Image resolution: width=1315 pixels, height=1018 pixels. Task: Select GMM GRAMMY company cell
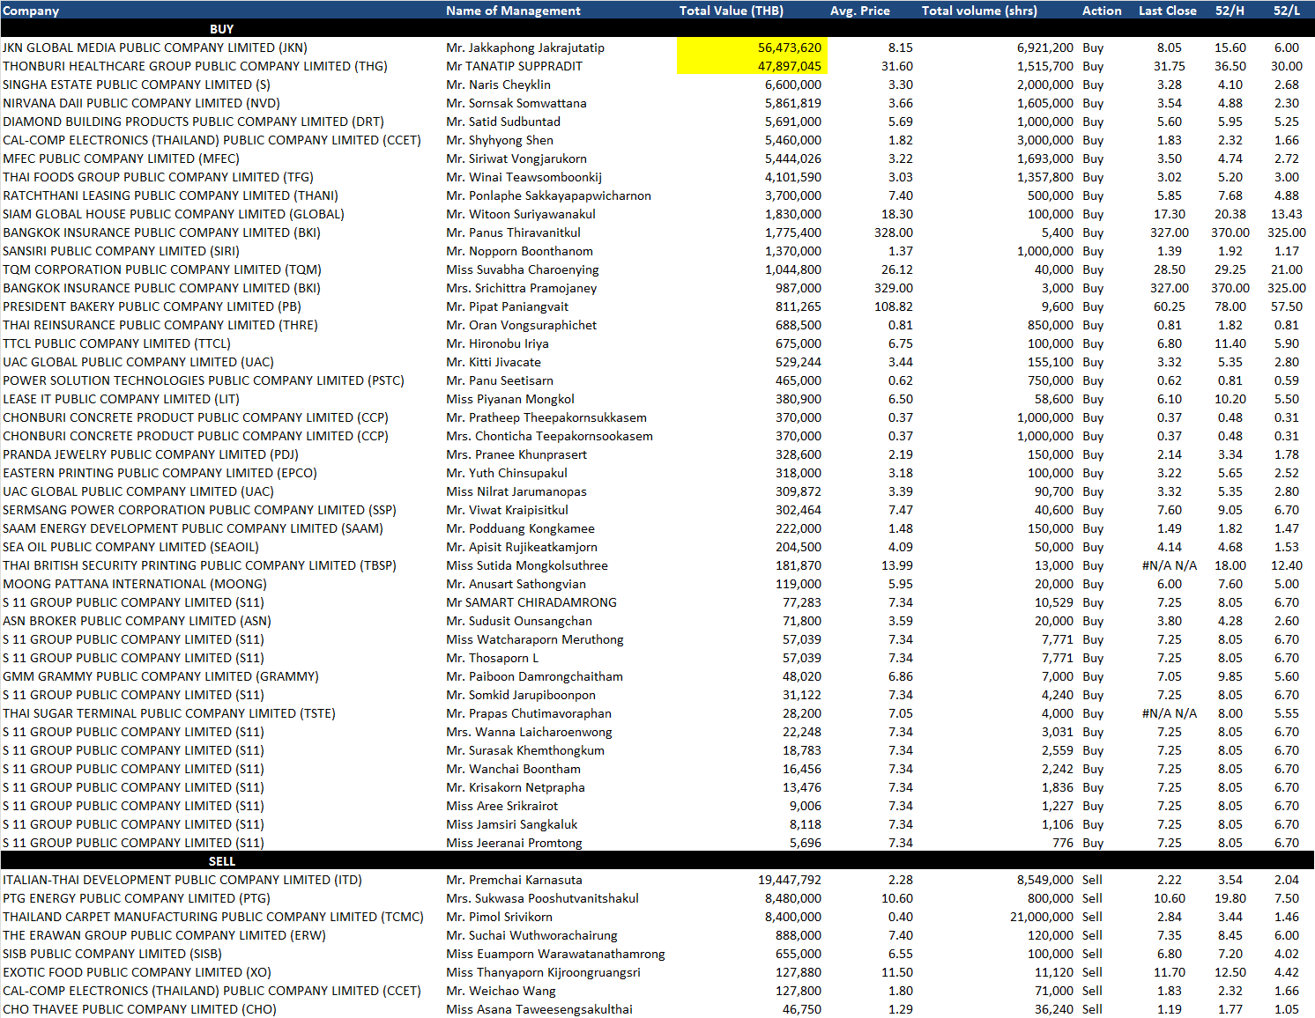160,676
